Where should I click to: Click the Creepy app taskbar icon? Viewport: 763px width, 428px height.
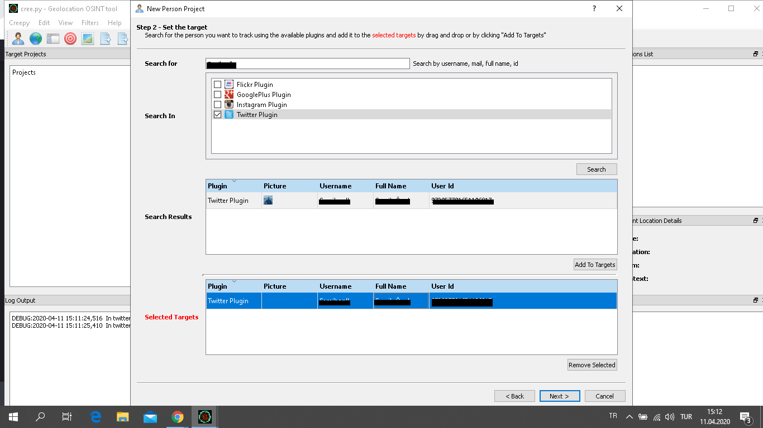click(205, 416)
